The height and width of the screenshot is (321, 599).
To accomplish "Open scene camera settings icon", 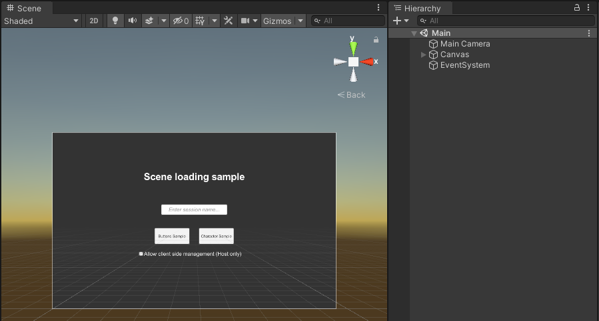I will (245, 21).
